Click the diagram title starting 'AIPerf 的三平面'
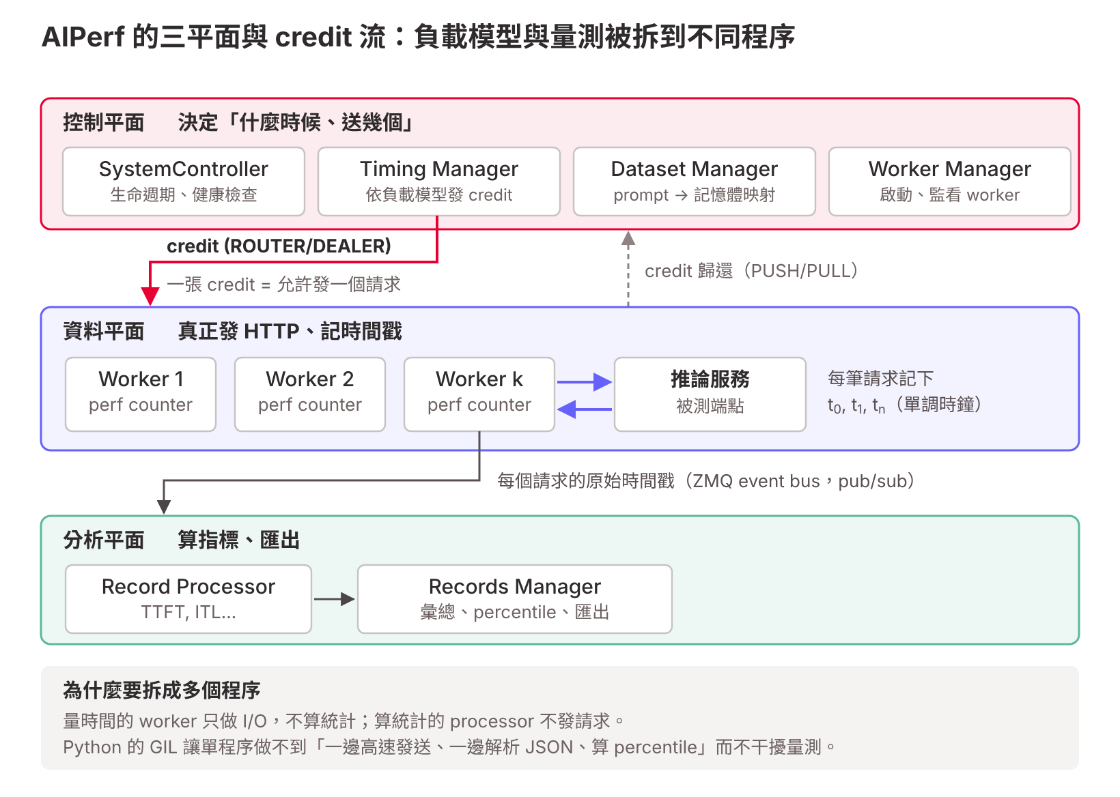1120x797 pixels. pos(419,37)
